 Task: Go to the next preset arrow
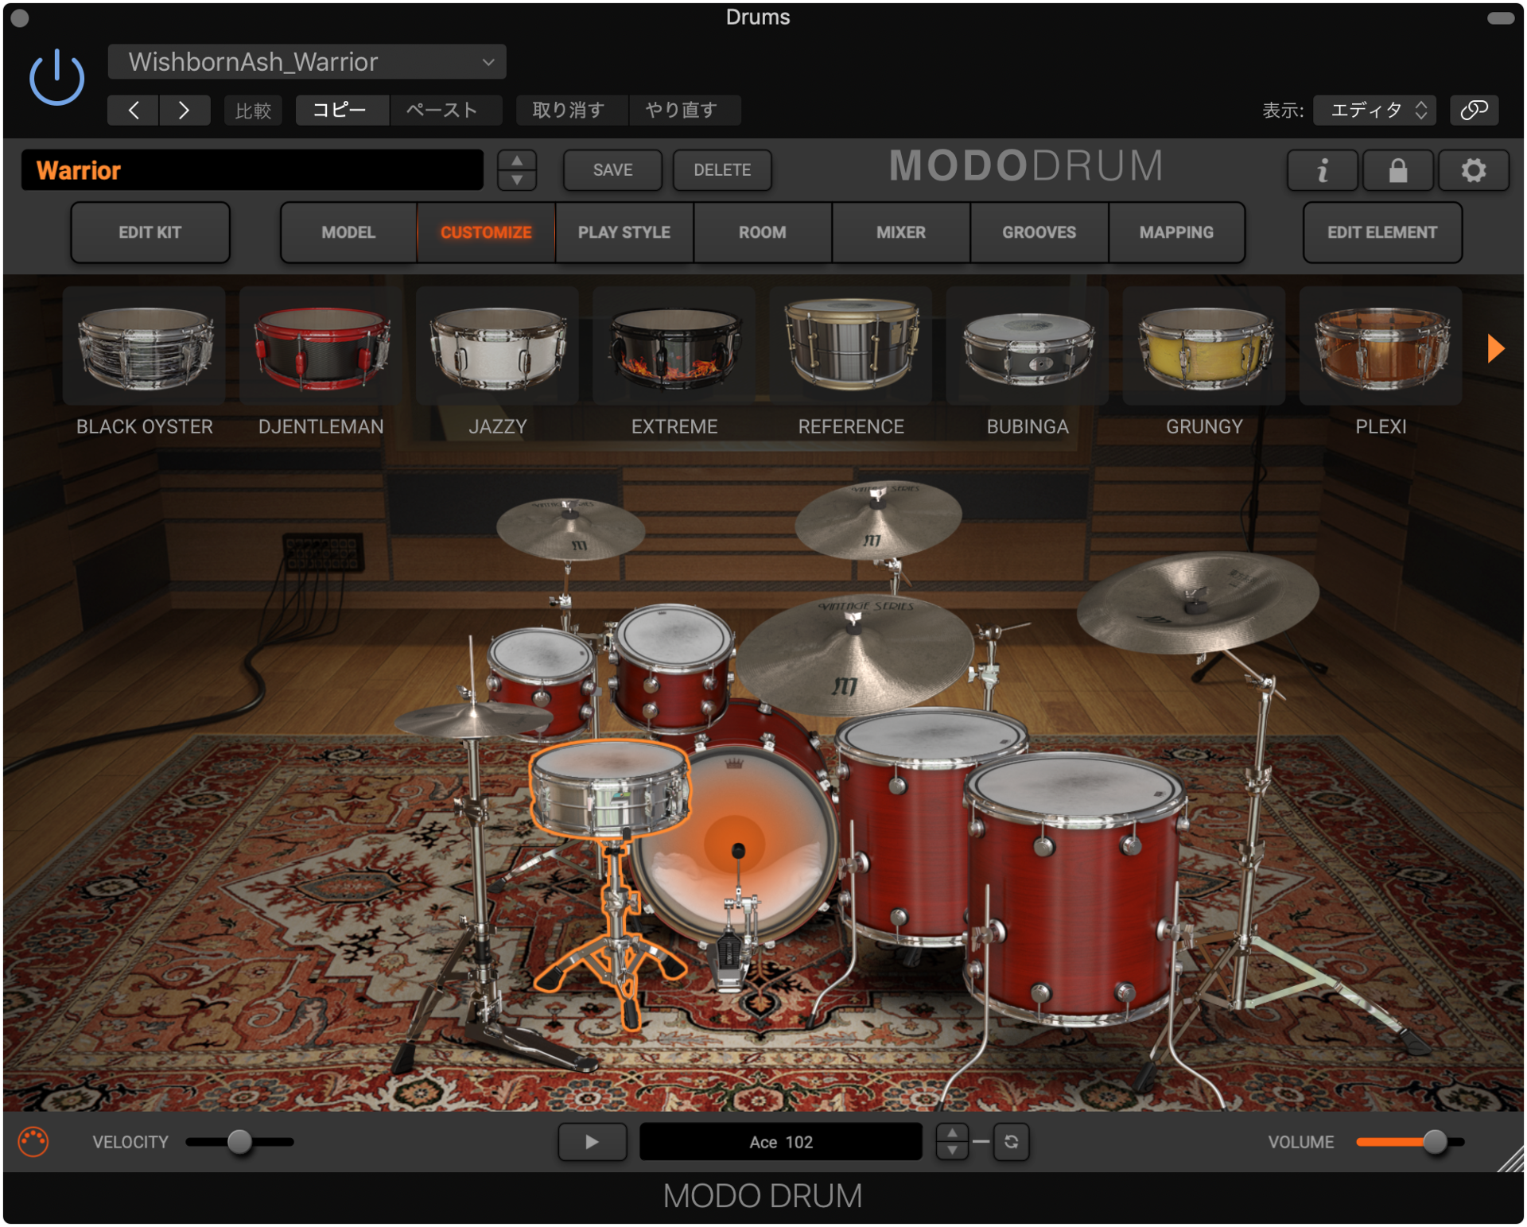(x=184, y=110)
